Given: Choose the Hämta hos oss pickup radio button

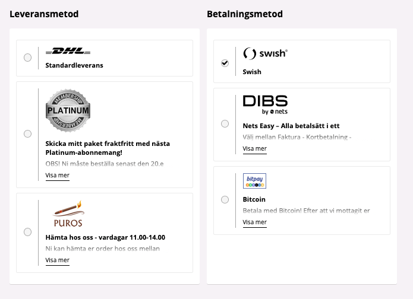Looking at the screenshot, I should (x=28, y=232).
